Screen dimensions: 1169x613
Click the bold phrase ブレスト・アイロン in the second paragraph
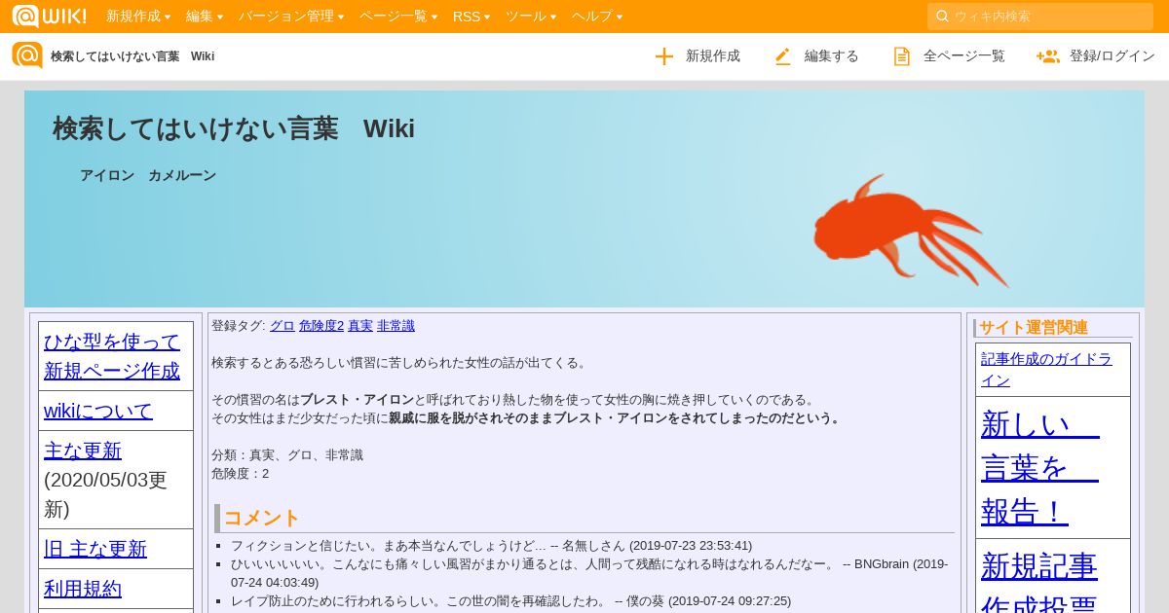[x=357, y=399]
